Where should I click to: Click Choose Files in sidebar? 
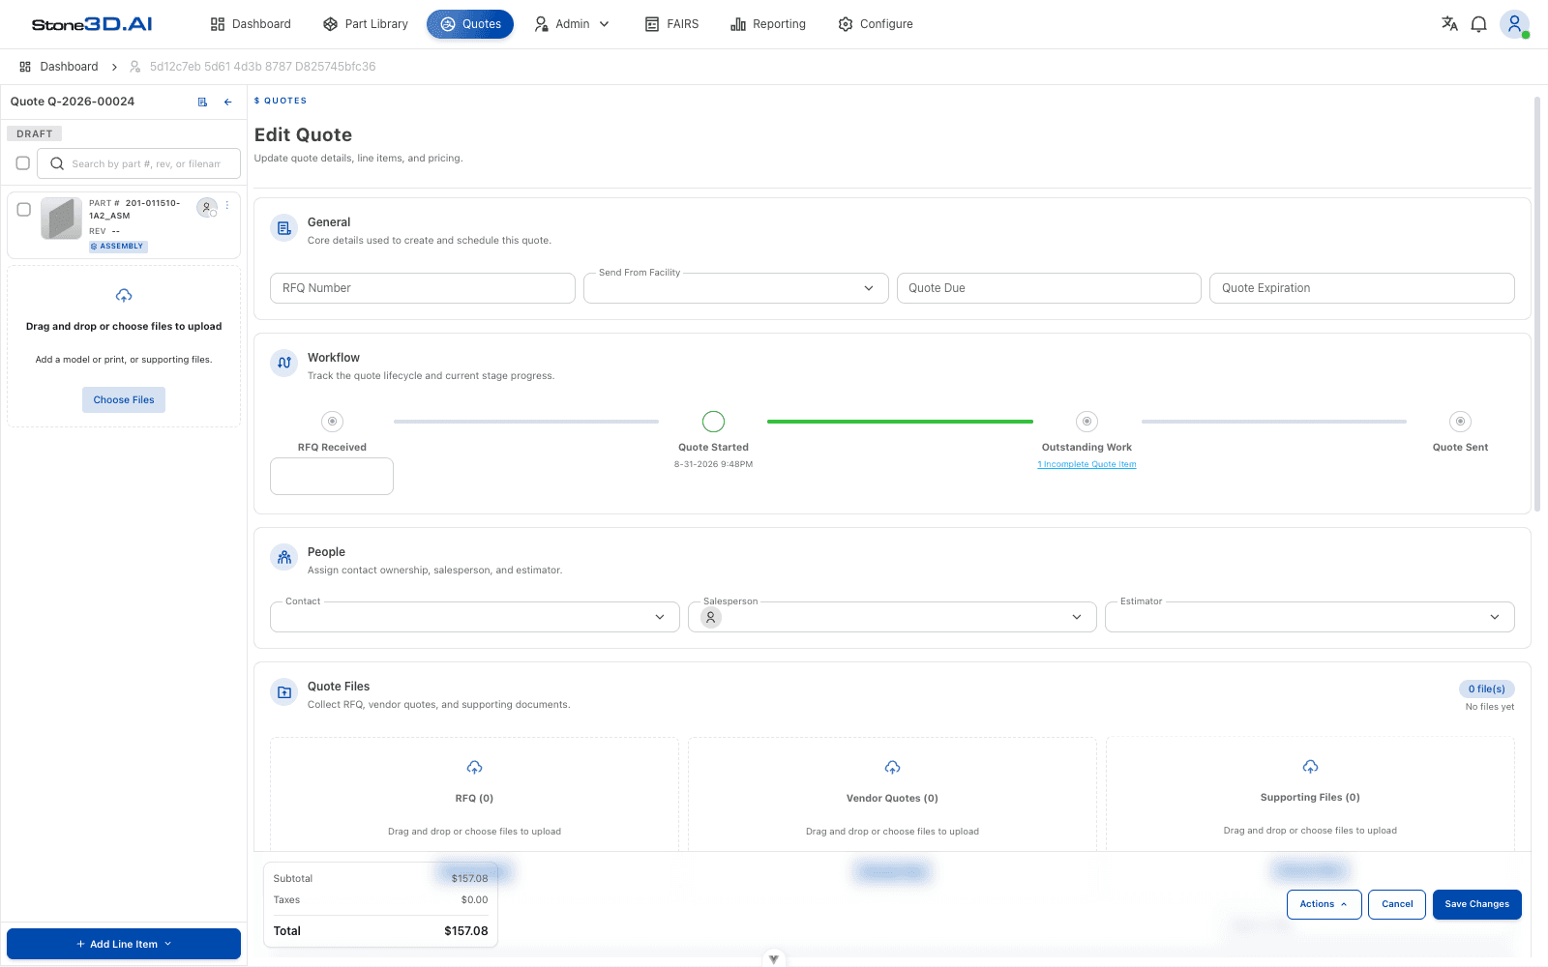(124, 399)
